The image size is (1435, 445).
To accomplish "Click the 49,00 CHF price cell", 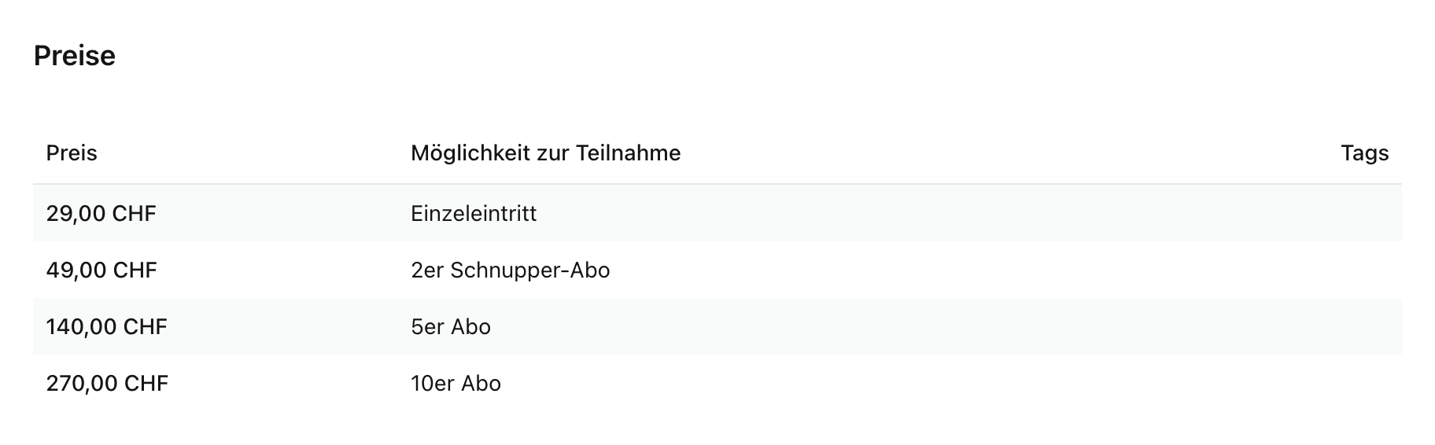I will [101, 270].
